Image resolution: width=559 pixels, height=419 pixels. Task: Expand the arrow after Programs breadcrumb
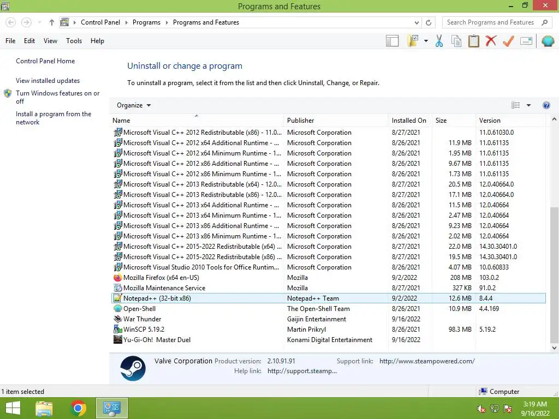[x=166, y=22]
